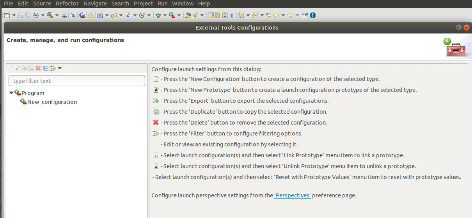
Task: Click the New source folder icon
Action: 114,16
